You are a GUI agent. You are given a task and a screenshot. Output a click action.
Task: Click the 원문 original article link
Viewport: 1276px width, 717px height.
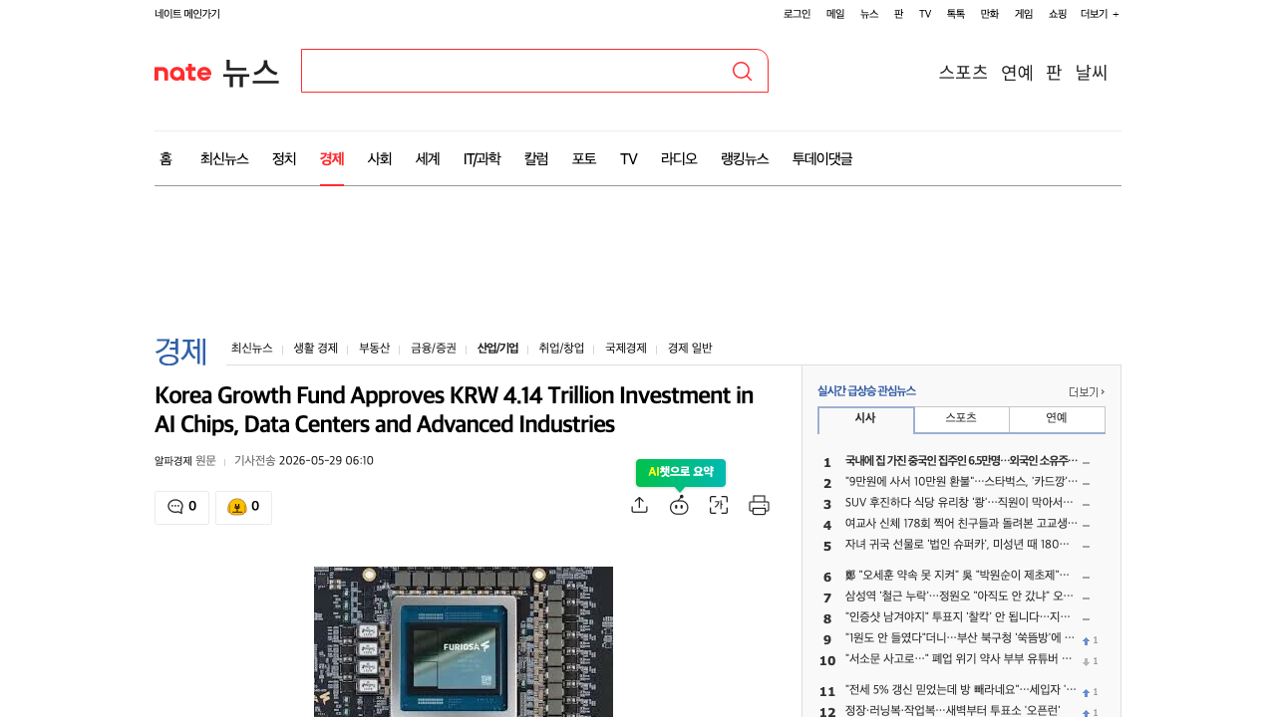tap(205, 461)
